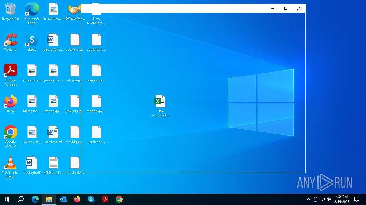Select the Skype desktop shortcut
The width and height of the screenshot is (366, 205).
32,42
